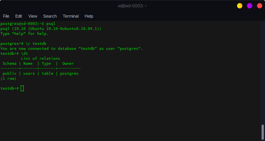Click the psql version line with Ubuntu 10.10
Image resolution: width=265 pixels, height=141 pixels.
coord(51,29)
